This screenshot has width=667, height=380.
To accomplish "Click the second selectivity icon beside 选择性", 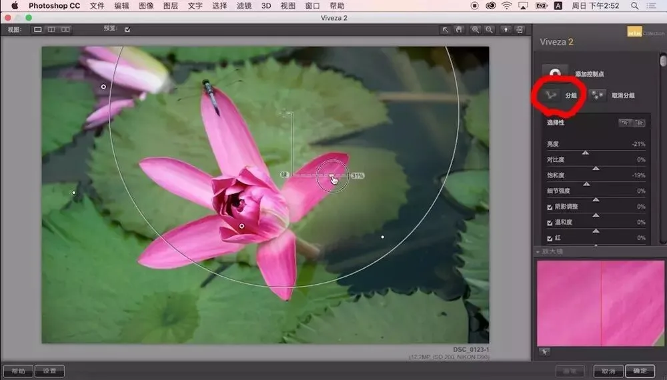I will [x=640, y=123].
